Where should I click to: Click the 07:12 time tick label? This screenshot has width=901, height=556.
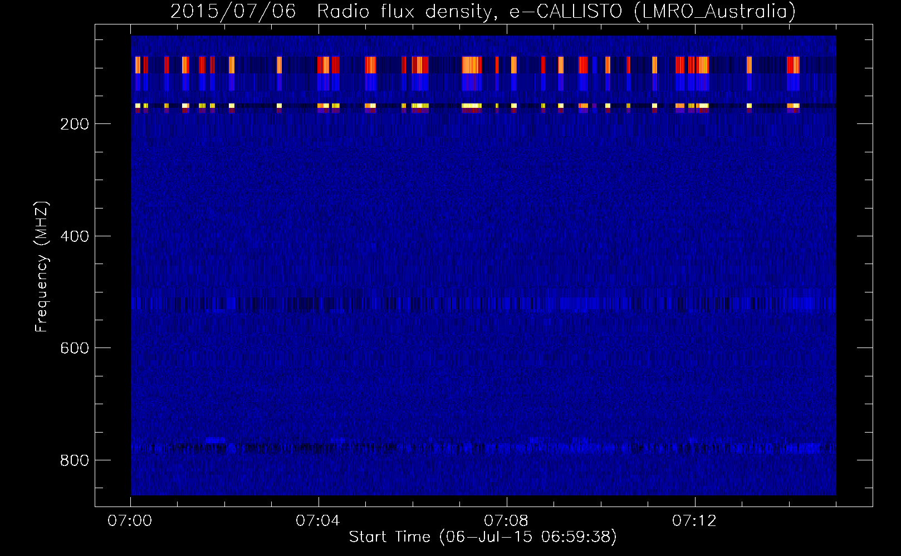[694, 521]
